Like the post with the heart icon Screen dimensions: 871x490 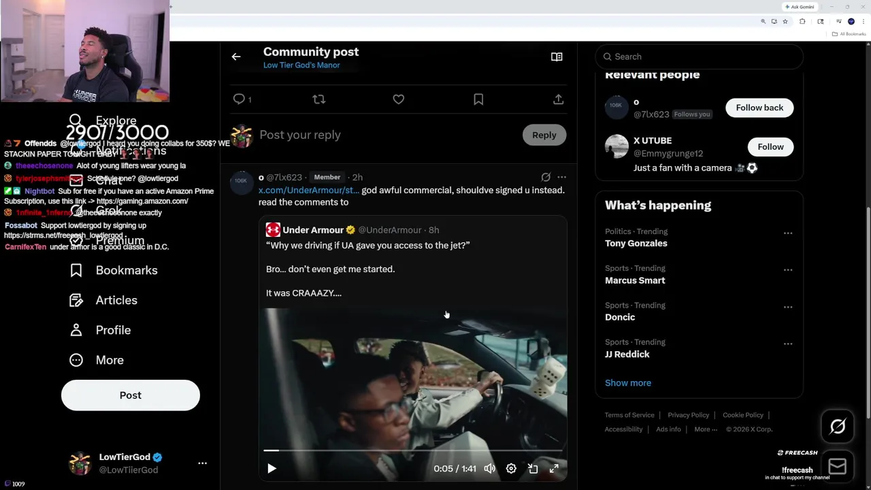coord(399,99)
